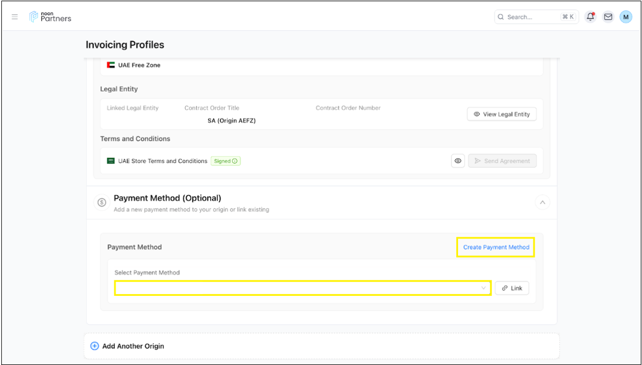Viewport: 642px width, 365px height.
Task: Click the dollar icon beside Payment Method
Action: click(x=102, y=203)
